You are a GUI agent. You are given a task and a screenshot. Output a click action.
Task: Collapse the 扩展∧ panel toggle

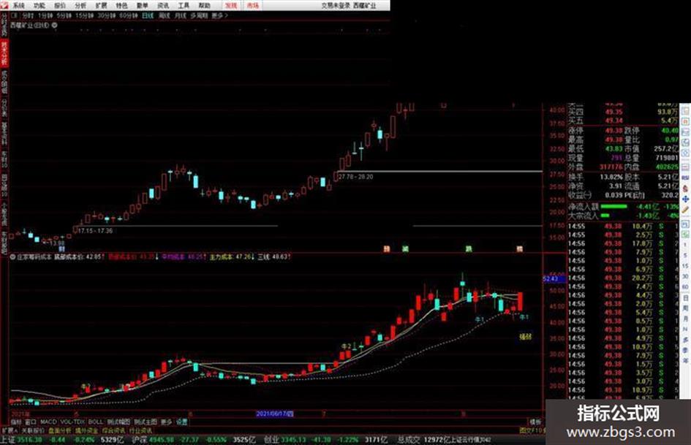point(10,430)
